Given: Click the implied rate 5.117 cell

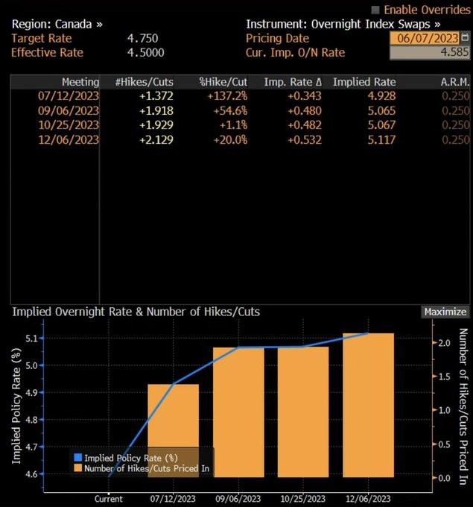Looking at the screenshot, I should (381, 139).
